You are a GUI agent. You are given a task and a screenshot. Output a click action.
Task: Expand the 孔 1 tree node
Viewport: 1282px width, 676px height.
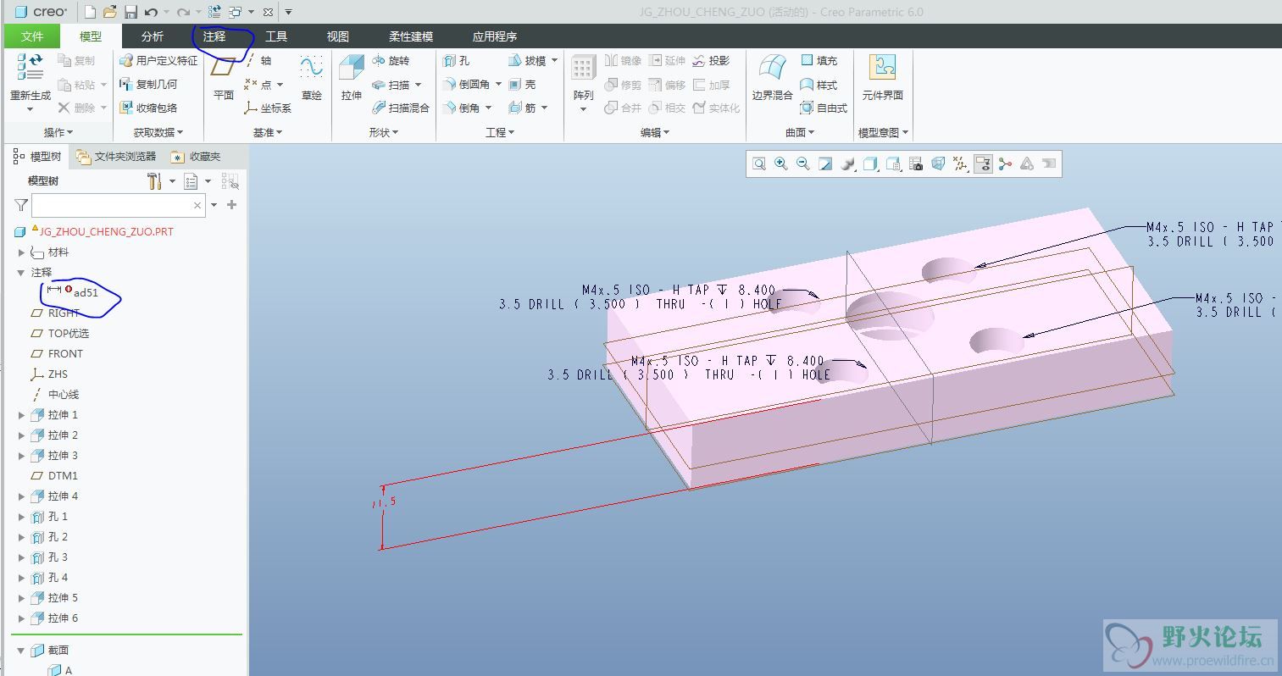(22, 517)
